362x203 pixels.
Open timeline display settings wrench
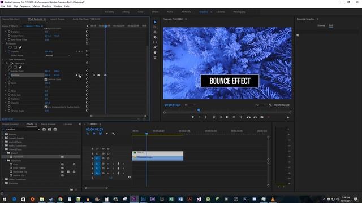coord(113,134)
